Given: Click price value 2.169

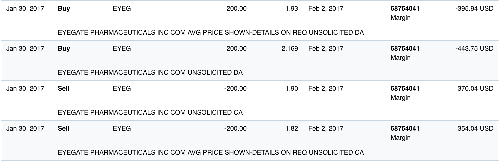Looking at the screenshot, I should (290, 49).
